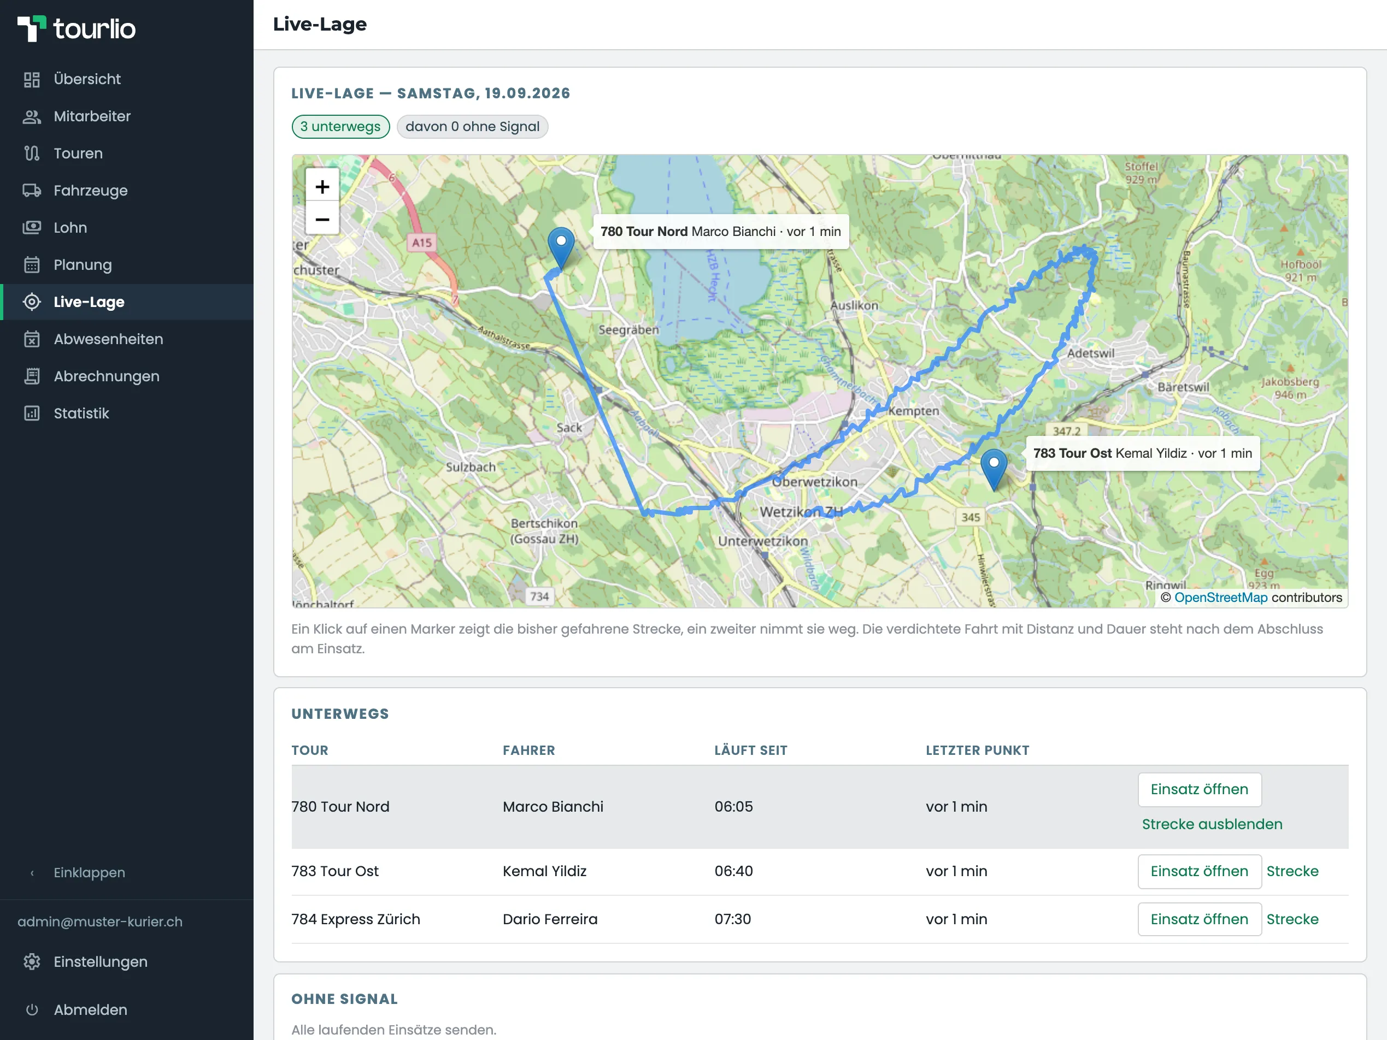The height and width of the screenshot is (1040, 1387).
Task: Collapse the sidebar with Einklappen
Action: [x=89, y=873]
